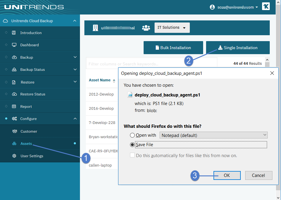Click the Single Installation button
Viewport: 281px width, 200px height.
click(238, 48)
